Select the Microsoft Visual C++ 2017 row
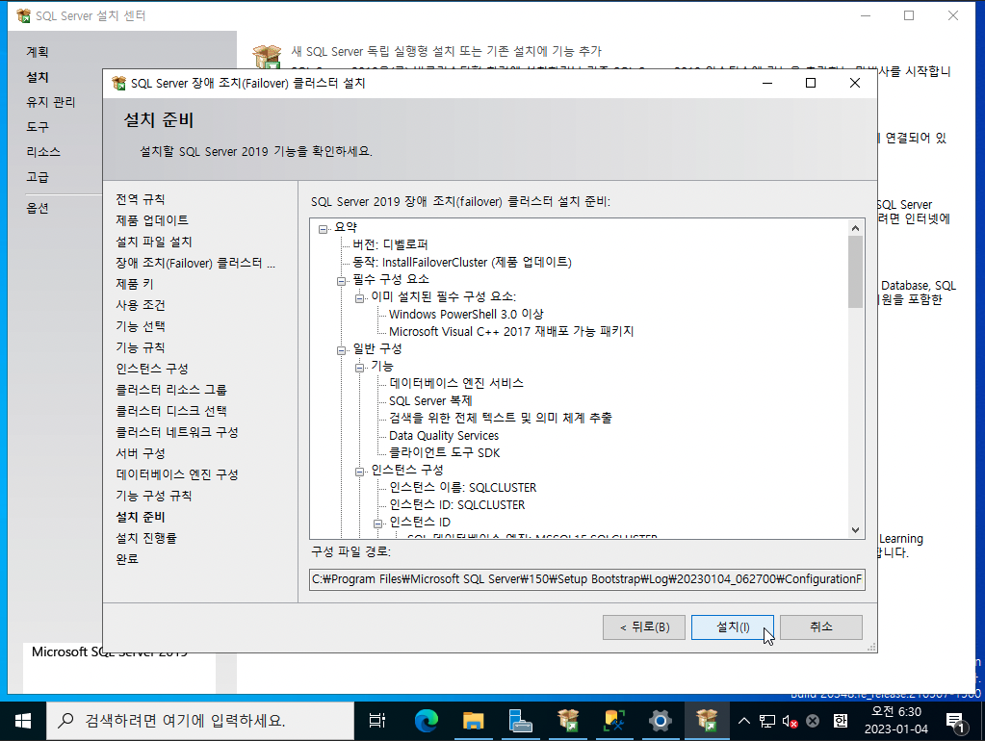The image size is (985, 741). click(x=511, y=332)
